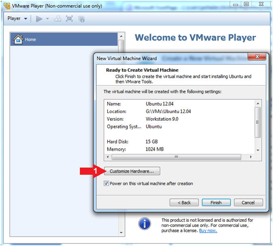Cancel the New Virtual Machine Wizard

coord(248,203)
